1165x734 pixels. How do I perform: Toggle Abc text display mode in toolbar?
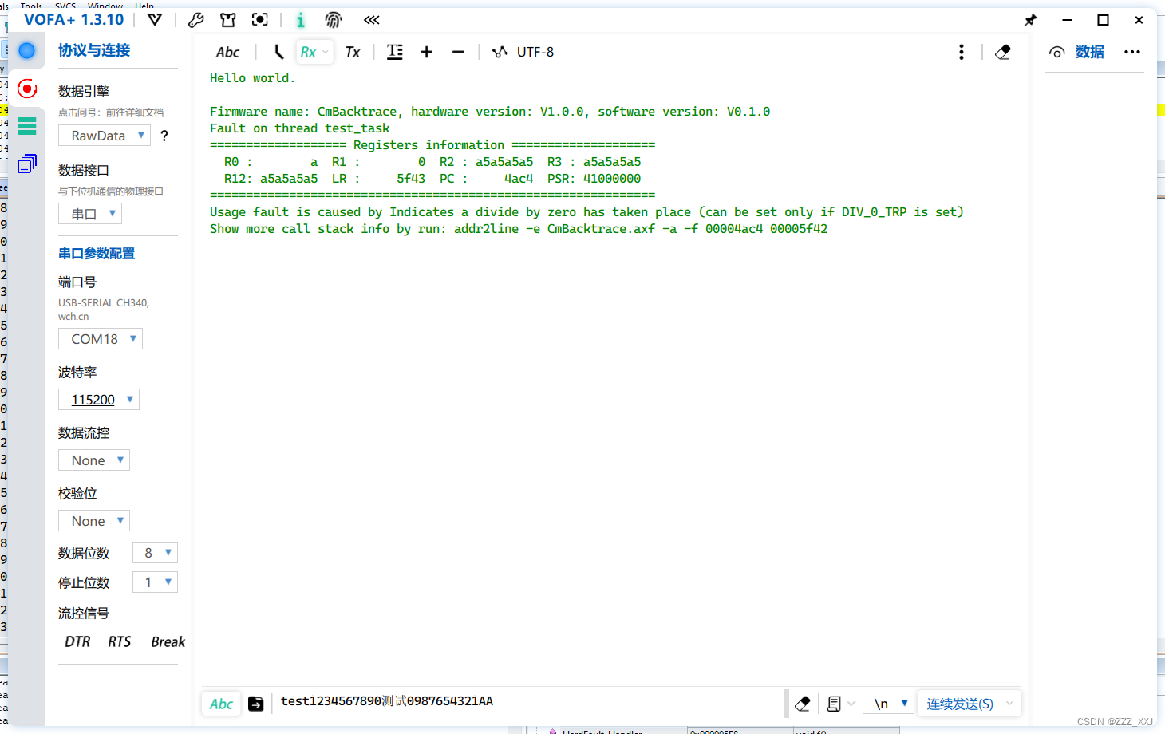click(227, 52)
